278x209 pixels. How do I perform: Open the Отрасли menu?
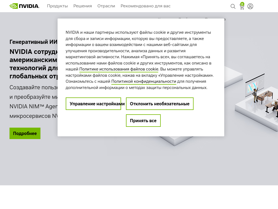click(x=106, y=6)
